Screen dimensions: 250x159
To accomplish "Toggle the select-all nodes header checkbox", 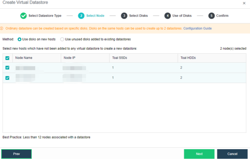I will pyautogui.click(x=7, y=58).
